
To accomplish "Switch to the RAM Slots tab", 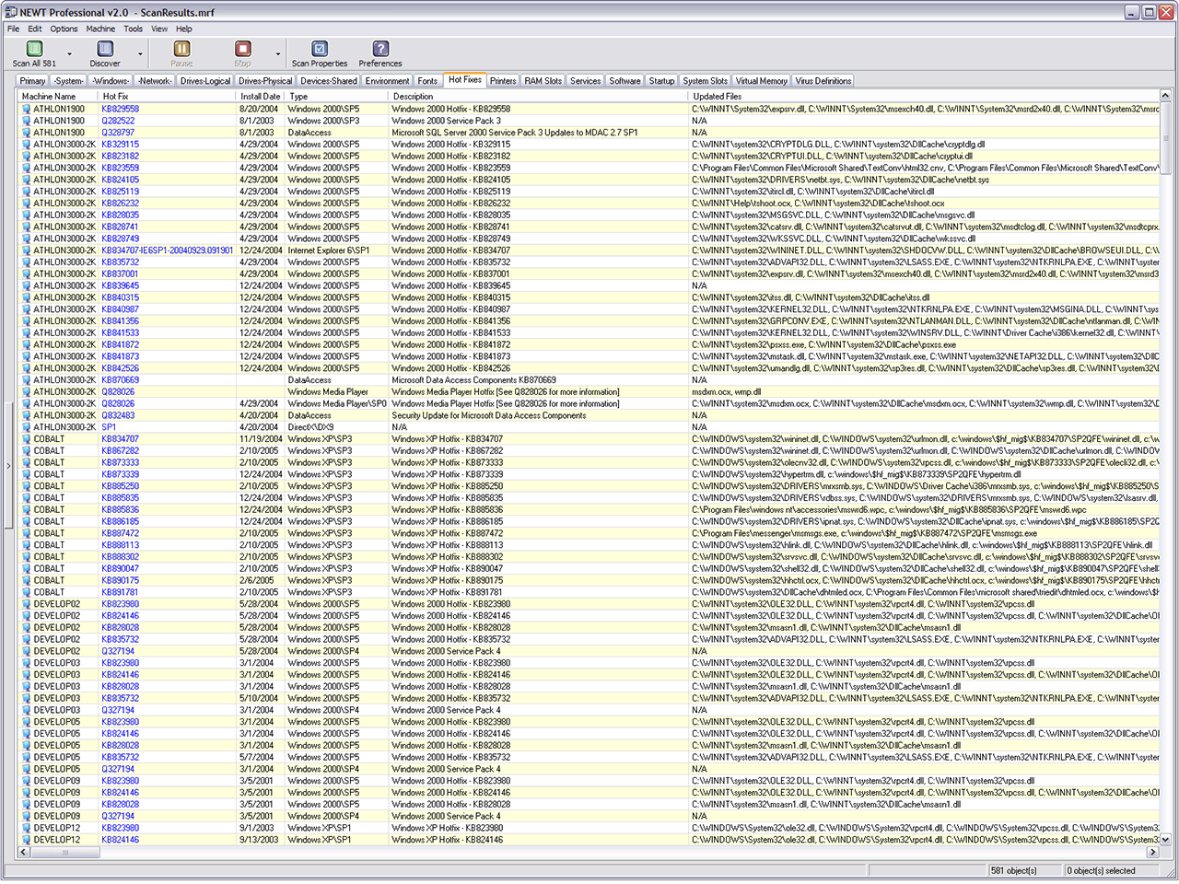I will 543,81.
